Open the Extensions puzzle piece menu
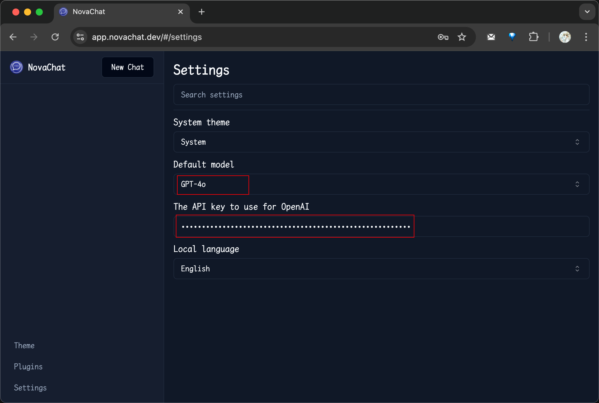Screen dimensions: 599x403 coord(533,37)
